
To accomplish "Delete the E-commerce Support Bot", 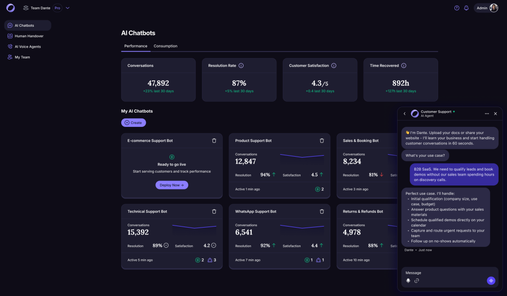I will pyautogui.click(x=214, y=140).
